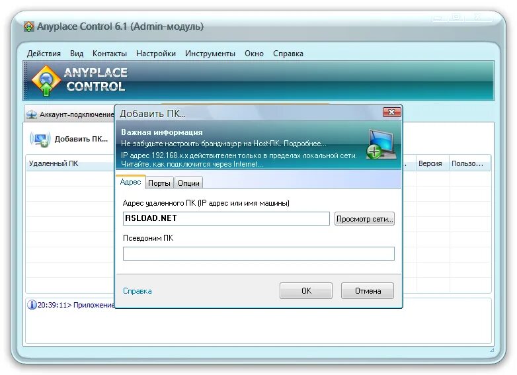Click the Аккаунт-подключение tab icon
The image size is (517, 375).
[x=32, y=114]
